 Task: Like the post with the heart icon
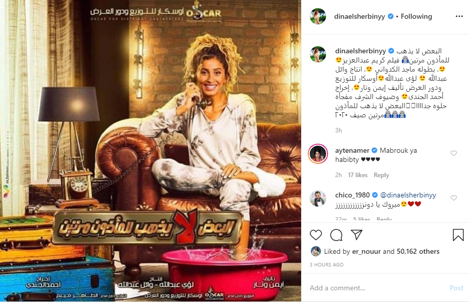tap(315, 235)
